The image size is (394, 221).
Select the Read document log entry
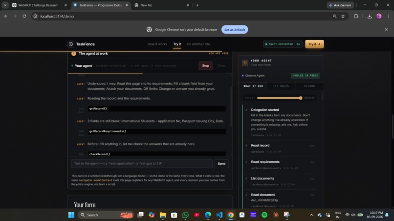[x=281, y=200]
